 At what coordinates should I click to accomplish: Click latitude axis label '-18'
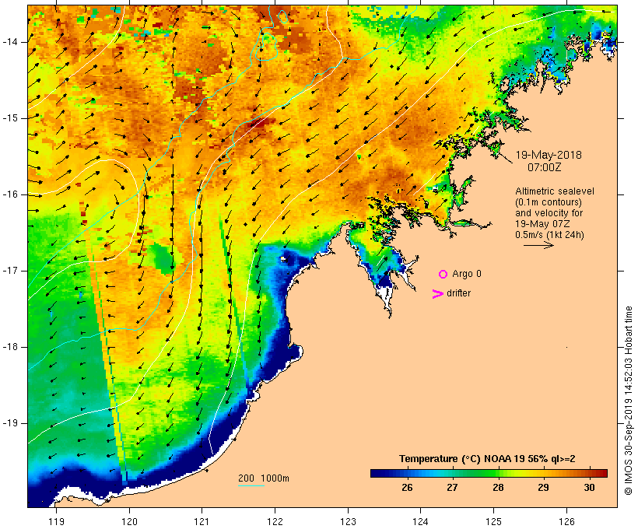coord(10,347)
